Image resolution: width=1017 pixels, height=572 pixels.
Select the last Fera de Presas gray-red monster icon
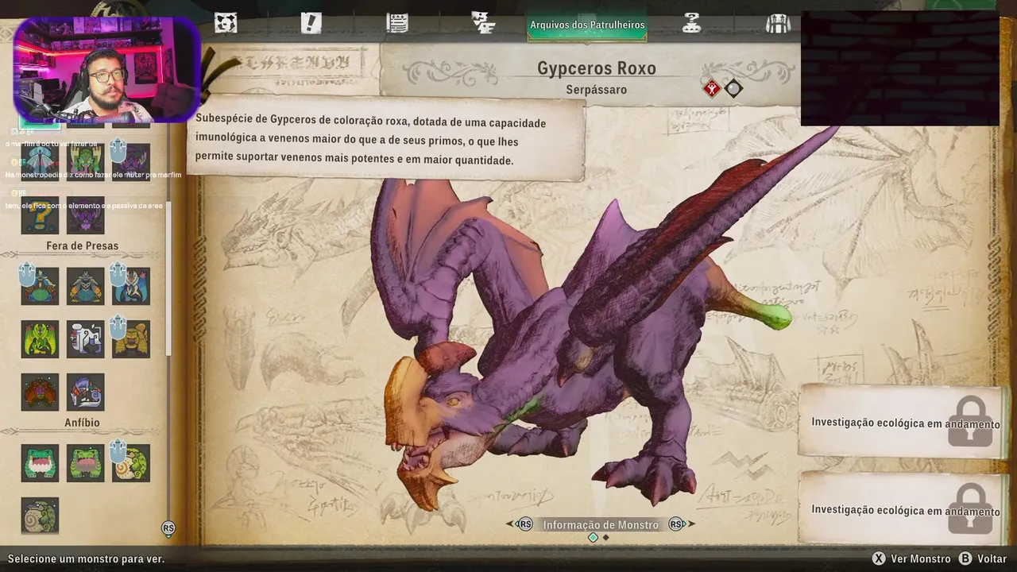[x=85, y=392]
